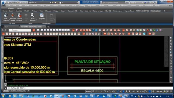The height and width of the screenshot is (98, 174).
Task: Click the volume icon in system tray
Action: (154, 96)
